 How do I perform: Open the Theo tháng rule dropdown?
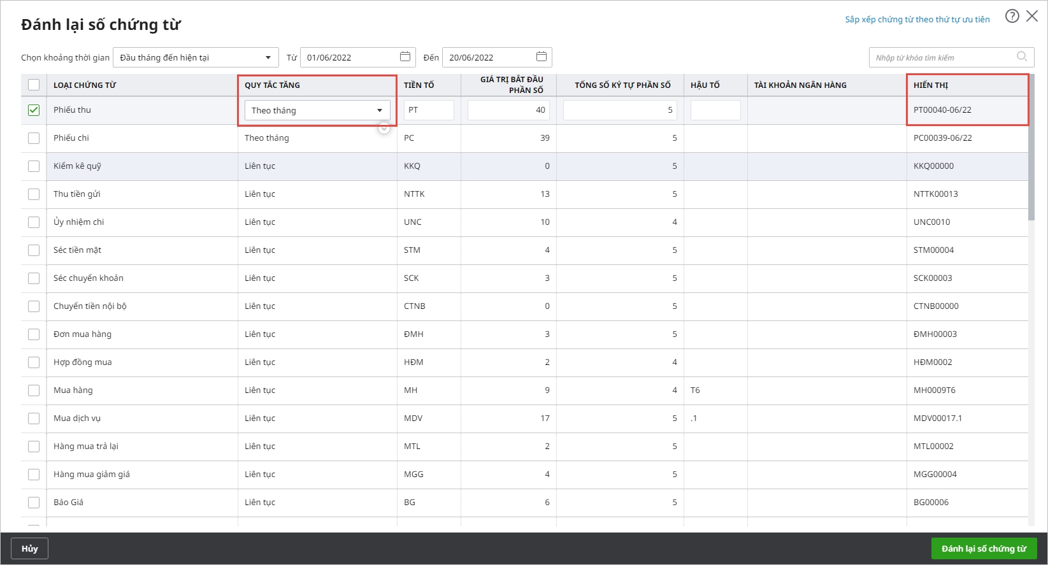(317, 110)
